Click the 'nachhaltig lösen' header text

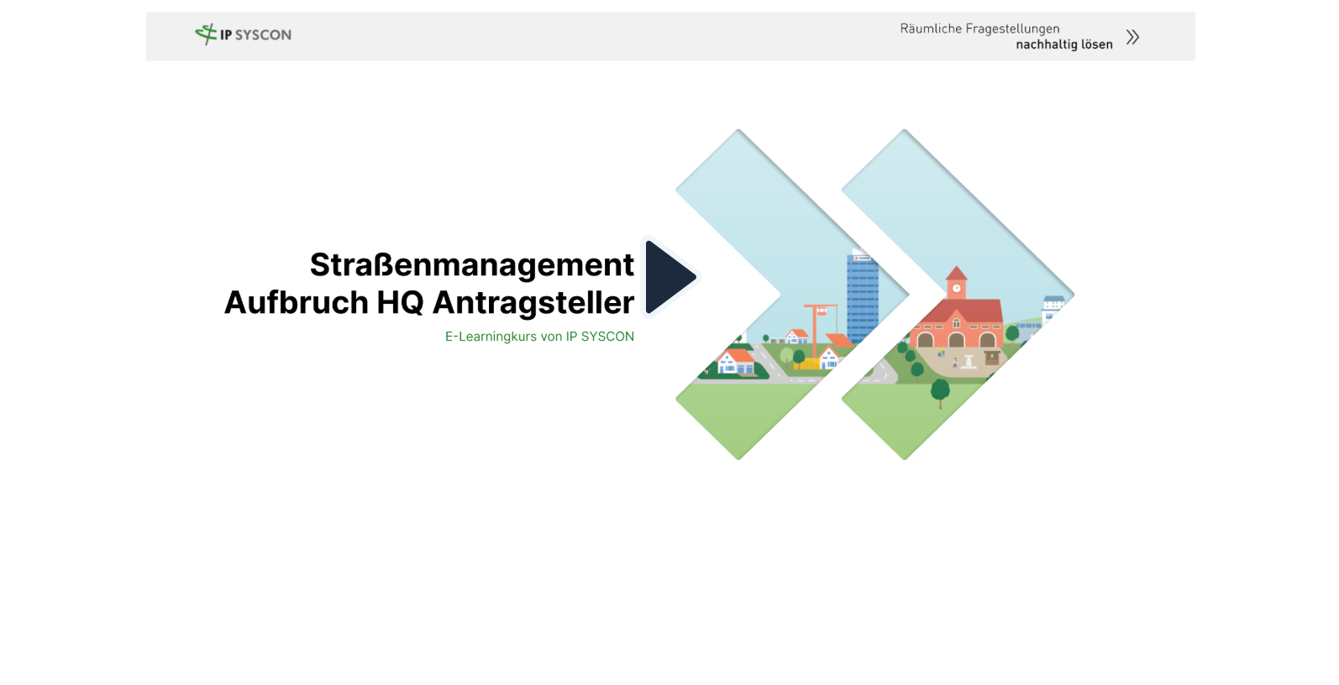[1064, 44]
